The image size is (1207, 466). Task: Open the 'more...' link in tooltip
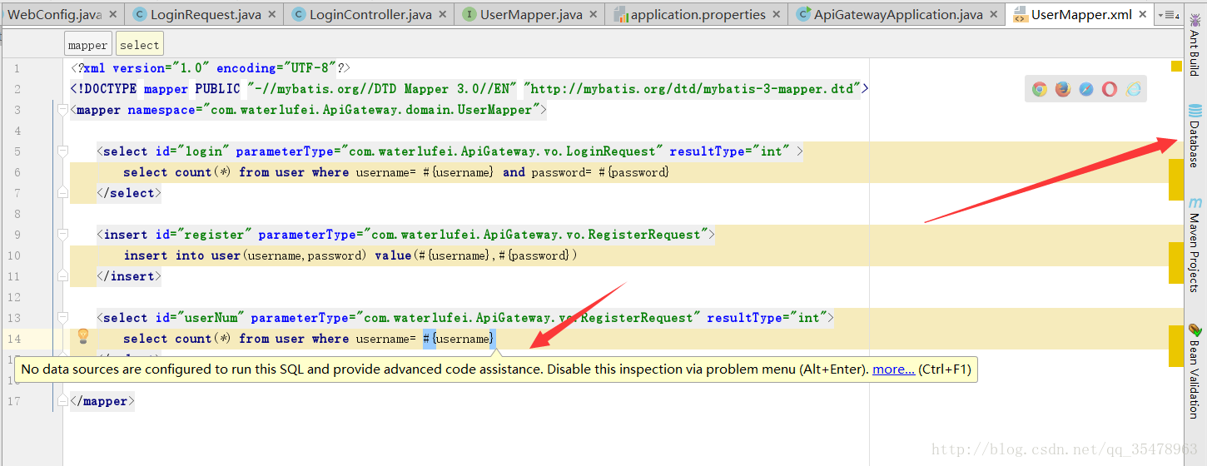click(893, 369)
